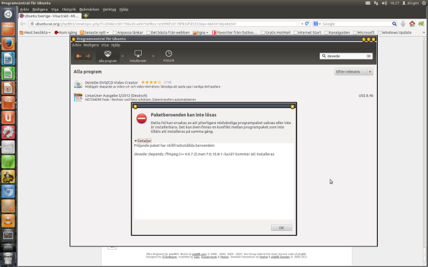Image resolution: width=428 pixels, height=267 pixels.
Task: Collapse the Detaljer expander in error dialog
Action: coord(142,141)
